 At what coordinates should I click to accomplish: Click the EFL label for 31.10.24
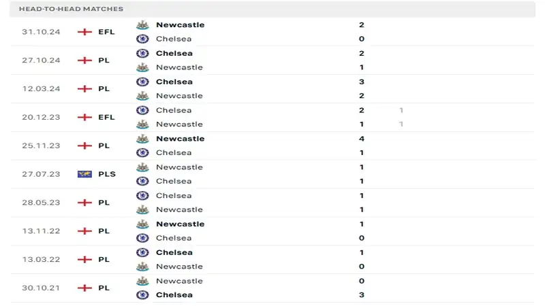click(106, 32)
